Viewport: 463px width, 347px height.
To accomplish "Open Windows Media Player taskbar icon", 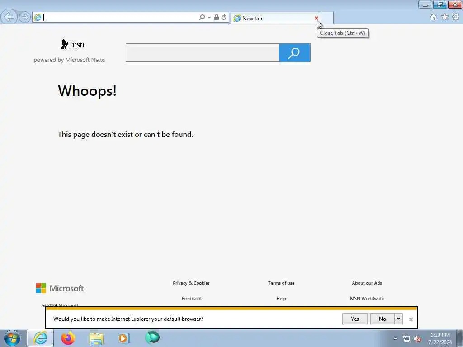I will click(x=123, y=338).
